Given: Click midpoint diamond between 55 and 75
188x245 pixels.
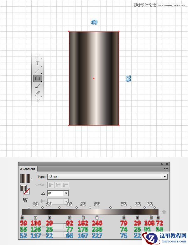Looking at the screenshot, I should [x=111, y=208].
